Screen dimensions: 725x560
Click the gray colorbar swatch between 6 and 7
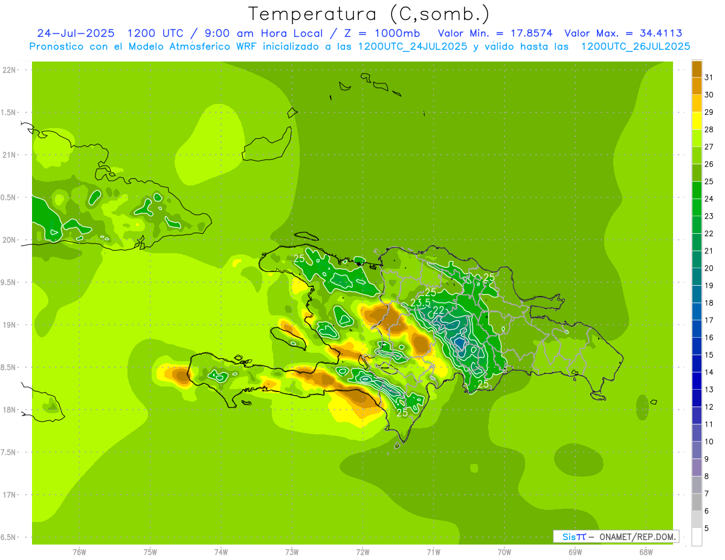[x=697, y=503]
